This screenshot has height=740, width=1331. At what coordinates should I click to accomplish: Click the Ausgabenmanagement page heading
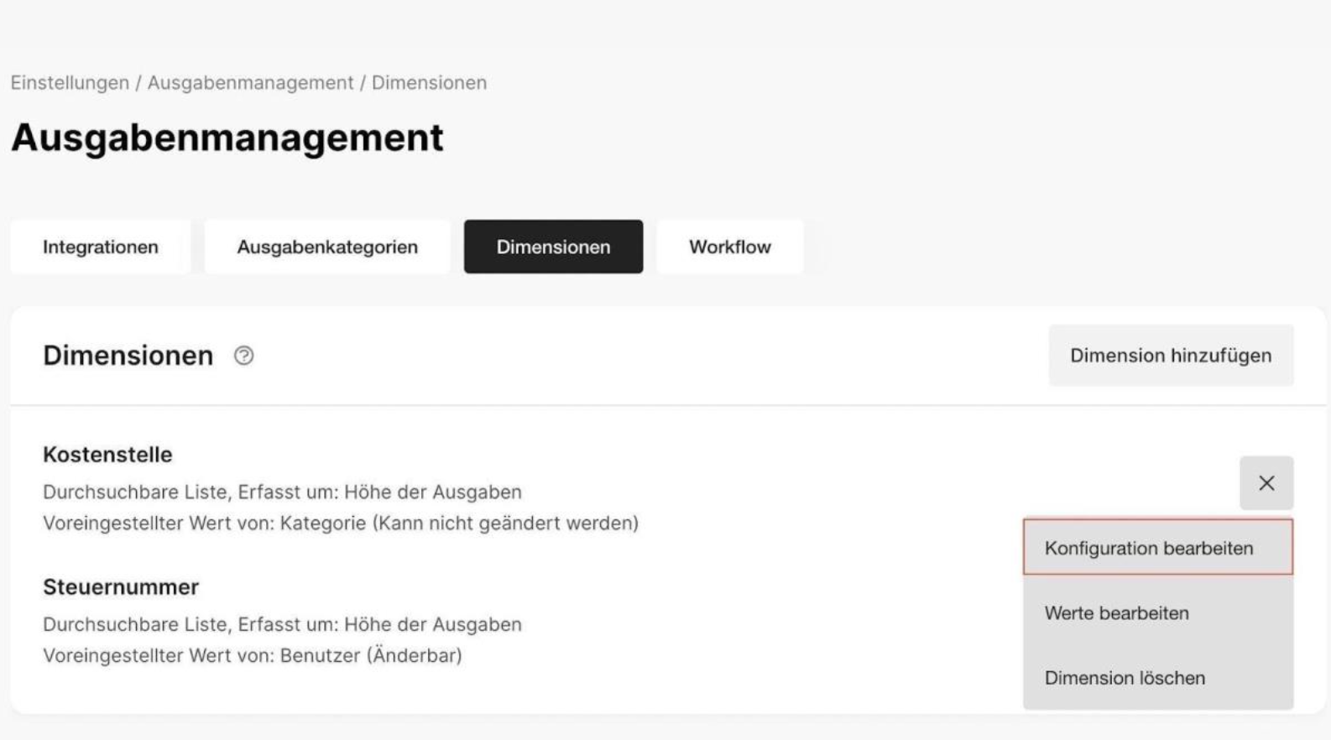point(227,138)
